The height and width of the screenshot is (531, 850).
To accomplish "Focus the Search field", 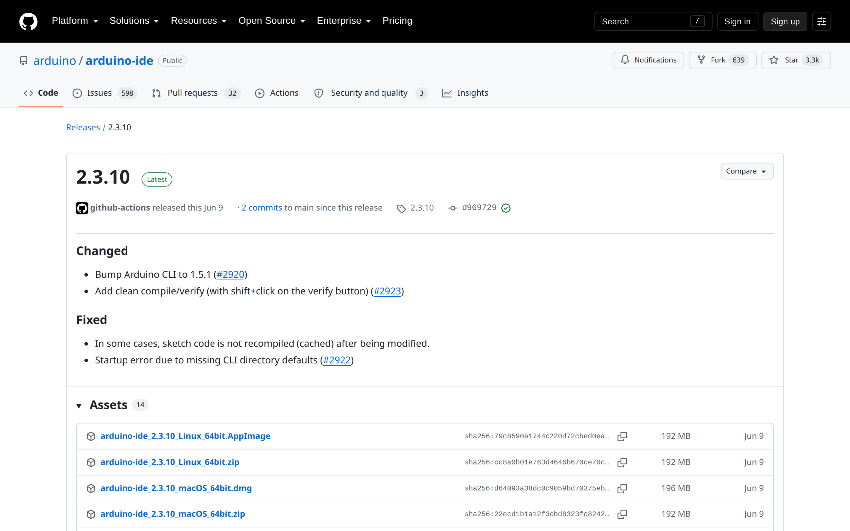I will (x=653, y=22).
